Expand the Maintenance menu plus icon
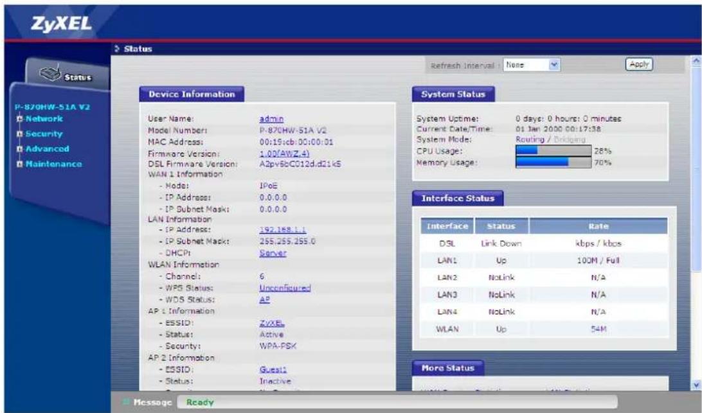Image resolution: width=702 pixels, height=413 pixels. tap(20, 164)
